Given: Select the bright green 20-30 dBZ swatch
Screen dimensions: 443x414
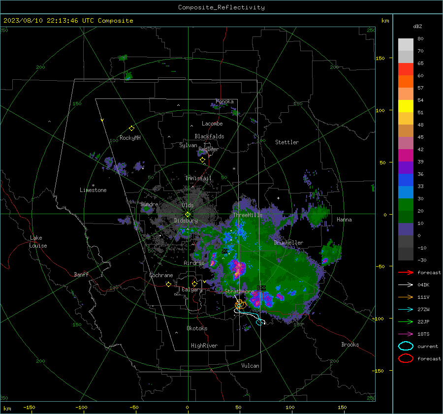Looking at the screenshot, I should [x=406, y=205].
